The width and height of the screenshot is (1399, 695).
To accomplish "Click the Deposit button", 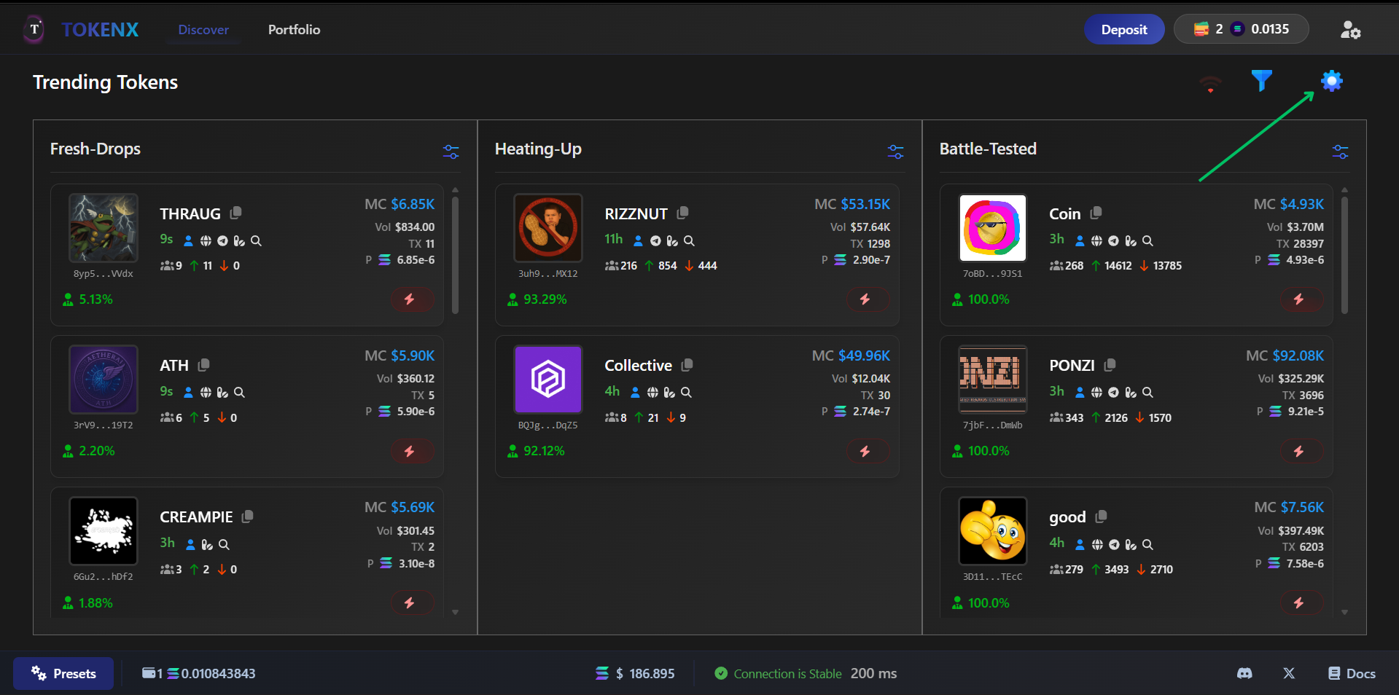I will (1123, 29).
